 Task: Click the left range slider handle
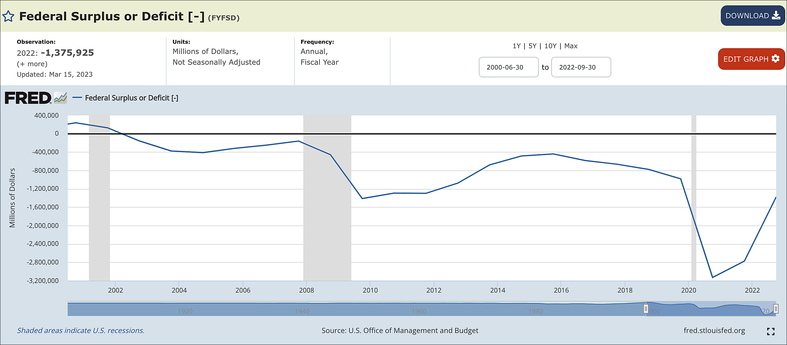[646, 309]
